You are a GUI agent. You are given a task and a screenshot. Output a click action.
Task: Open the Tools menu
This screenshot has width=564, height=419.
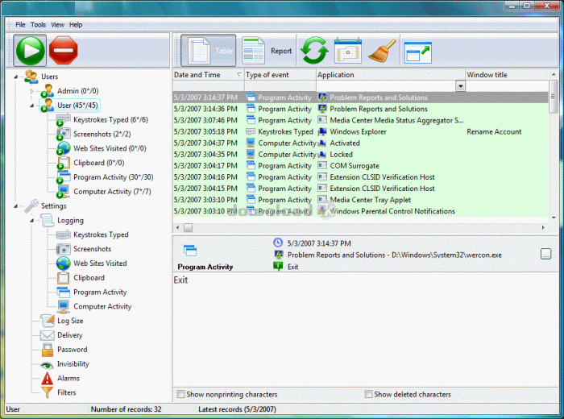(38, 25)
